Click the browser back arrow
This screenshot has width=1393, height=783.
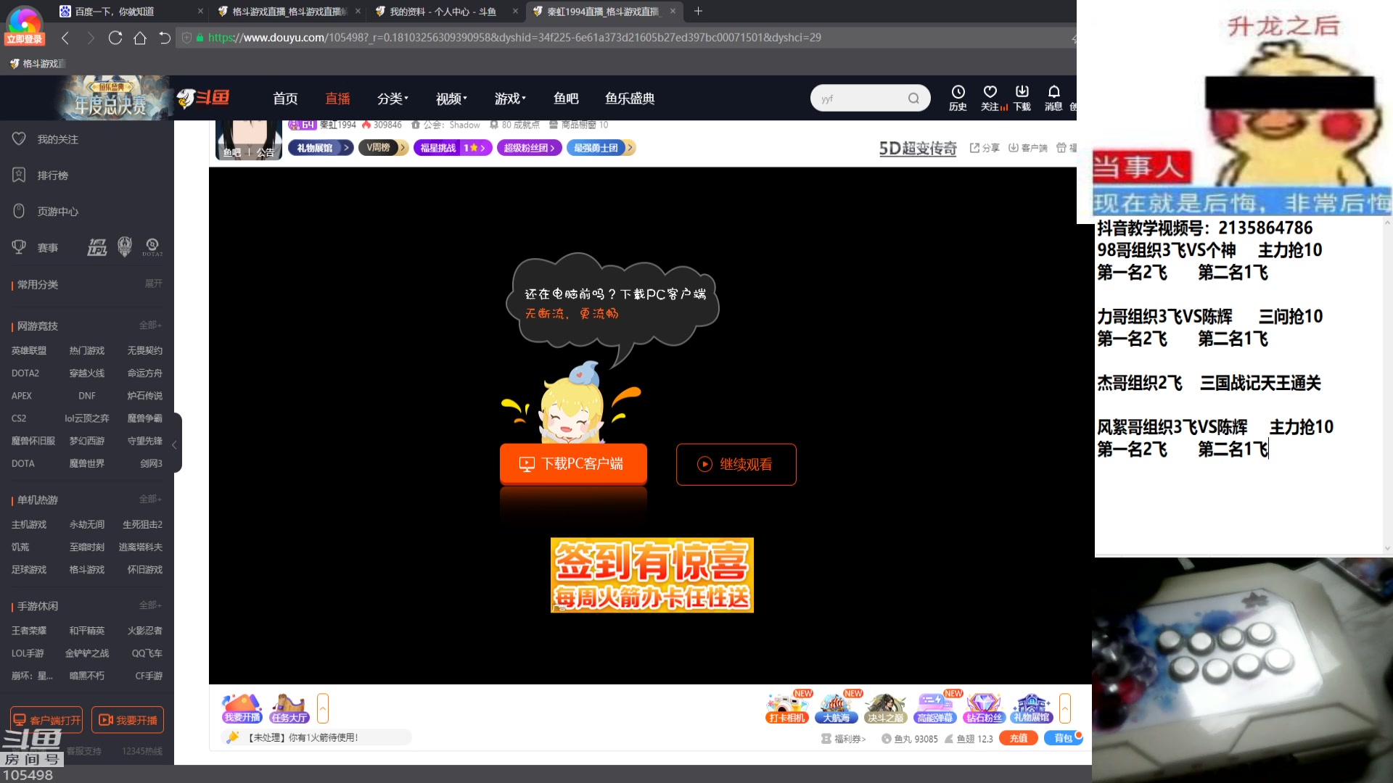click(65, 38)
